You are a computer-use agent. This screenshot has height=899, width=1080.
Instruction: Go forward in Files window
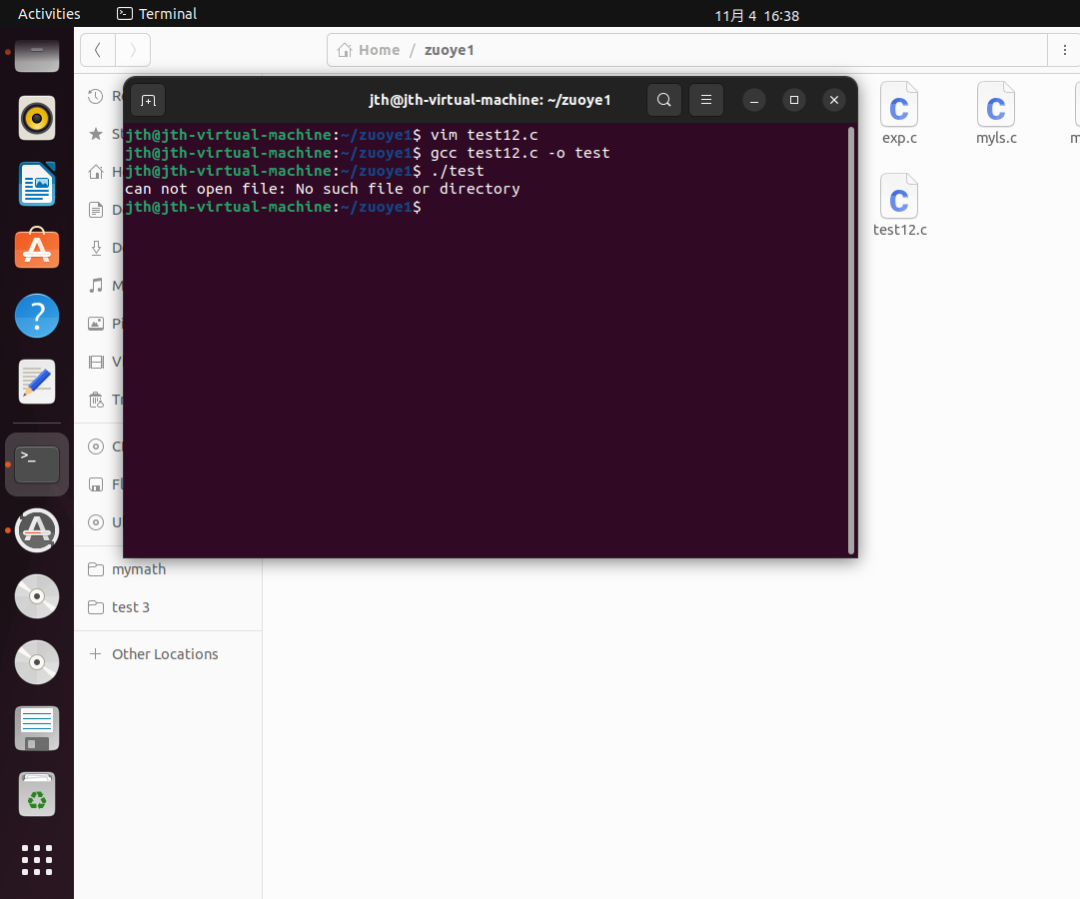tap(133, 50)
